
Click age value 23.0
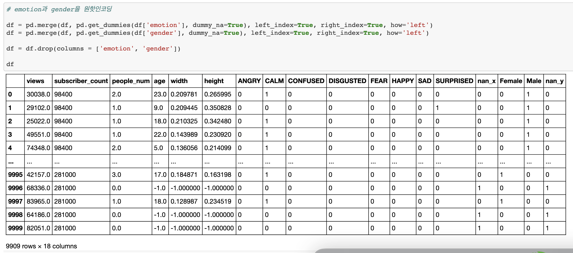[160, 94]
